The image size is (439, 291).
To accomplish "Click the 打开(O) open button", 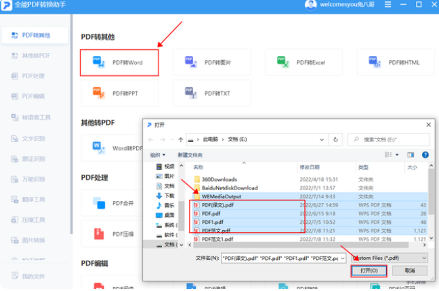I will point(369,271).
